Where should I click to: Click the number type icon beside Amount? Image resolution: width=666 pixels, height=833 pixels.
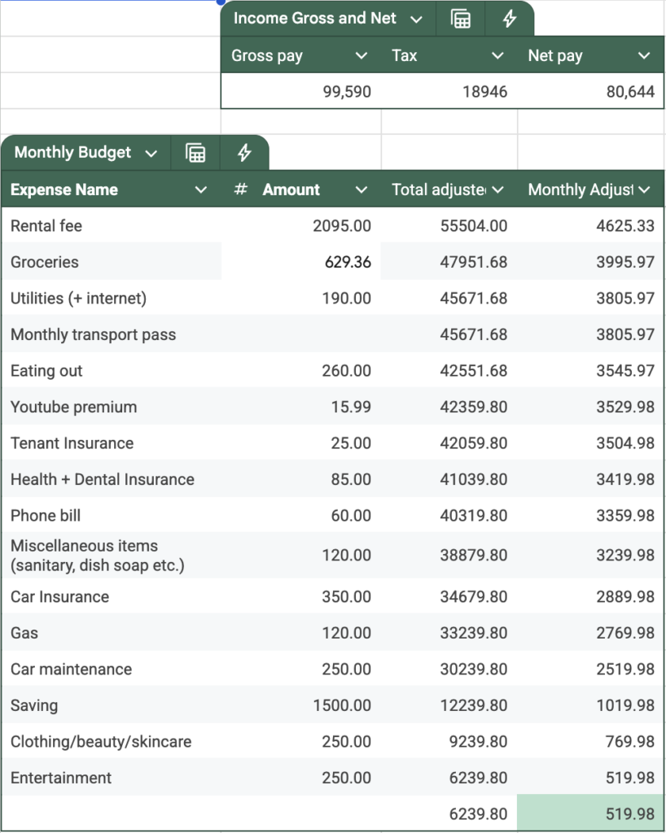[x=241, y=189]
